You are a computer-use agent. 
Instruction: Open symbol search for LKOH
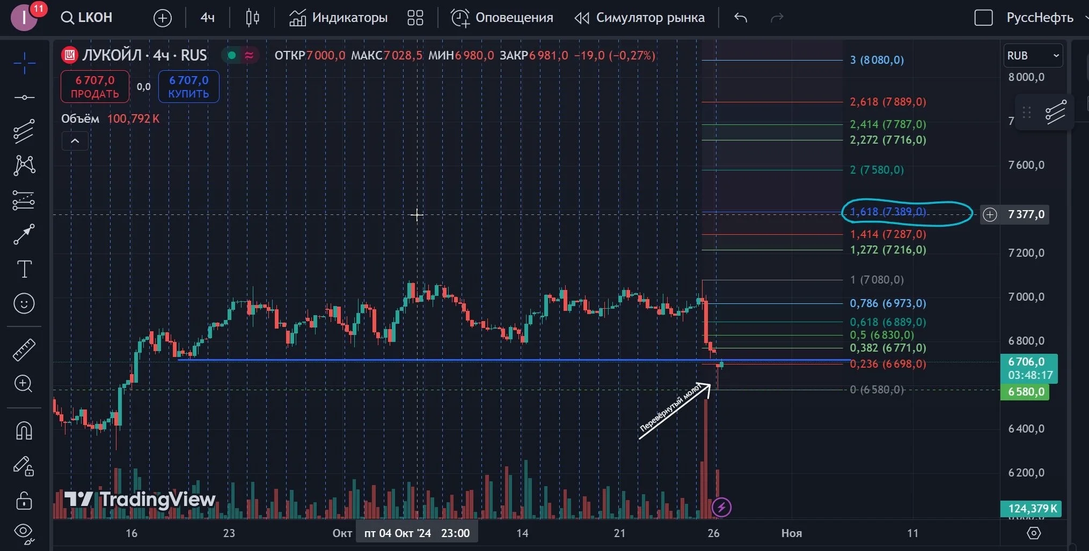pyautogui.click(x=87, y=18)
